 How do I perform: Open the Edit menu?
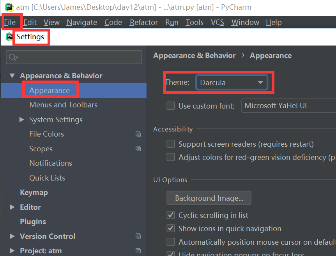point(30,22)
